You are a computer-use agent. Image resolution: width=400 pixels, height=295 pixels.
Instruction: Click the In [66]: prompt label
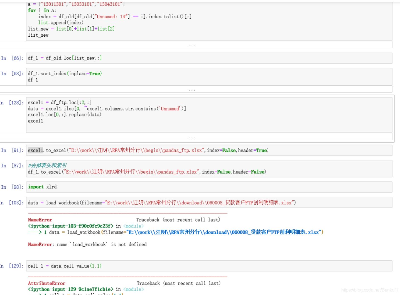point(12,58)
